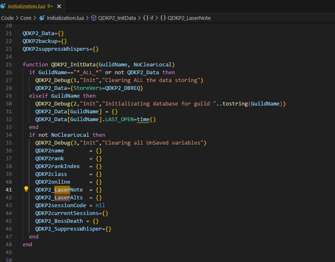This screenshot has height=262, width=335.
Task: Click QDKP2online on line 40
Action: pyautogui.click(x=53, y=182)
